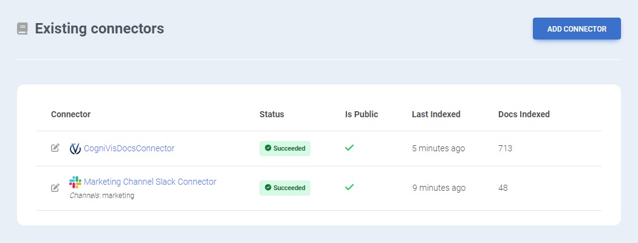Edit the Marketing Channel Slack Connector pencil icon
Viewport: 638px width, 243px height.
55,188
